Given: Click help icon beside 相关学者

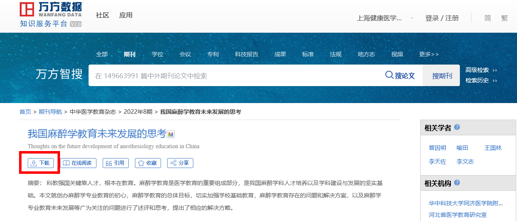Looking at the screenshot, I should (457, 127).
